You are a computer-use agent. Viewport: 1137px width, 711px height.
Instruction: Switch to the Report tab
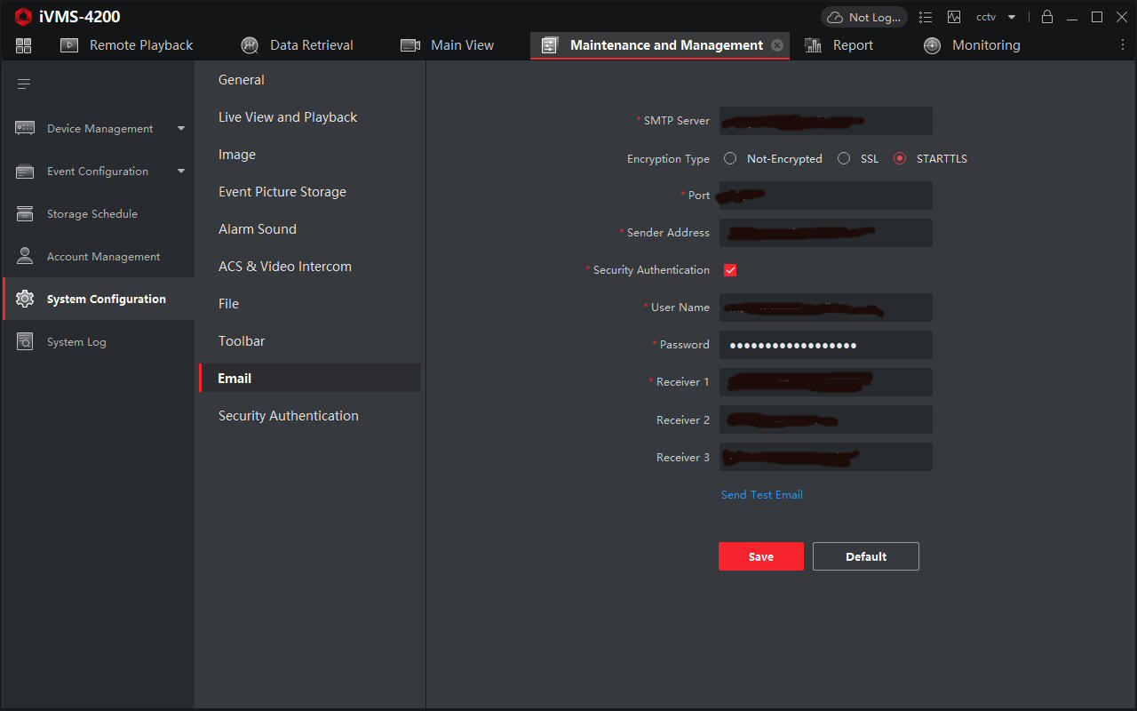click(852, 44)
